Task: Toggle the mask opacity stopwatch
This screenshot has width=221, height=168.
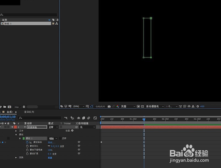Action: (27, 150)
